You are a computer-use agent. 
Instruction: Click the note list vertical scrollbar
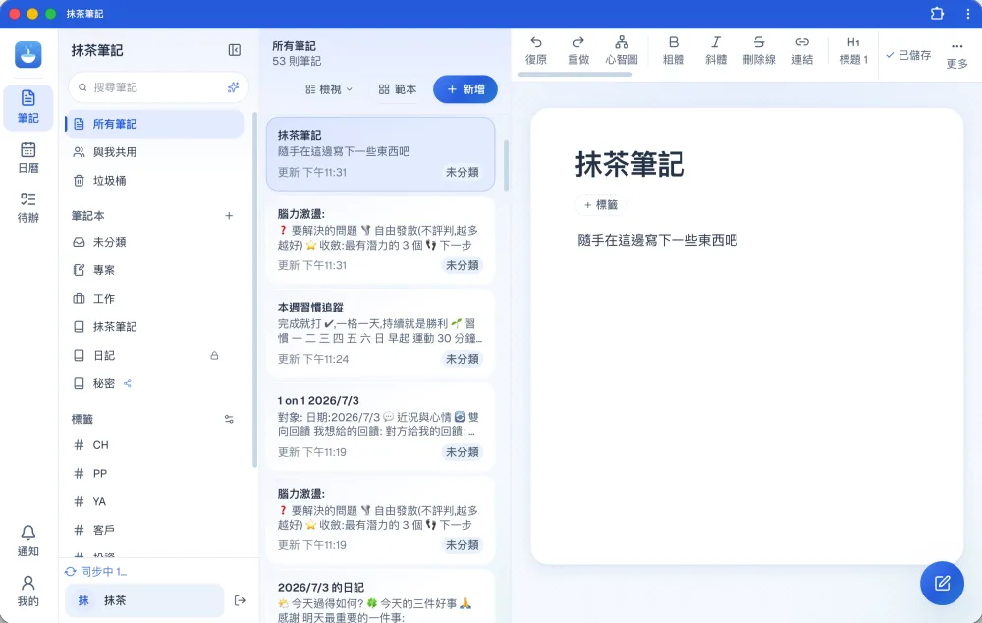(506, 165)
